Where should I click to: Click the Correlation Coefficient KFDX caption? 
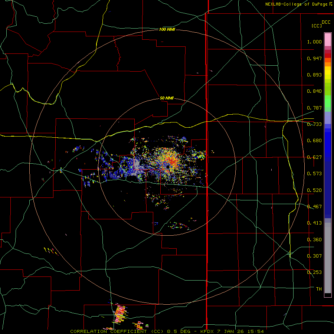tap(167, 331)
